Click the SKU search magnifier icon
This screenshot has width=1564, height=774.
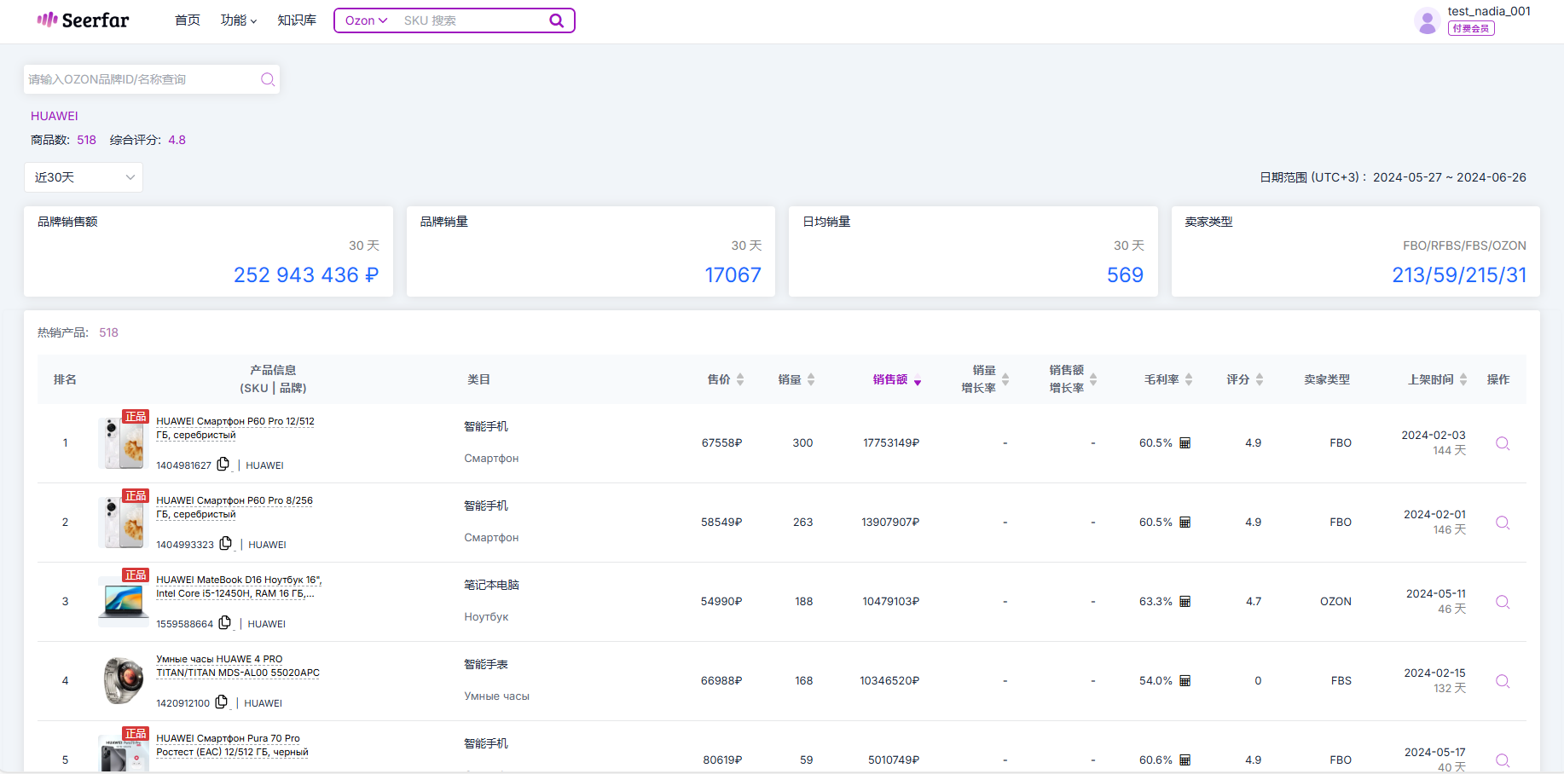556,20
